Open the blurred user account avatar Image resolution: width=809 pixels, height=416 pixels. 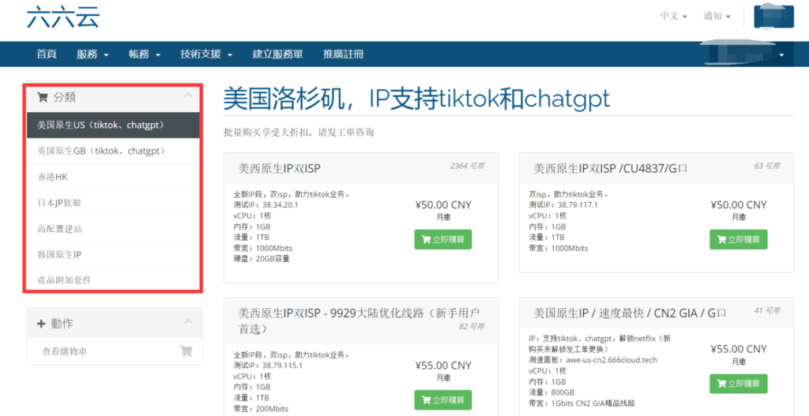(773, 16)
